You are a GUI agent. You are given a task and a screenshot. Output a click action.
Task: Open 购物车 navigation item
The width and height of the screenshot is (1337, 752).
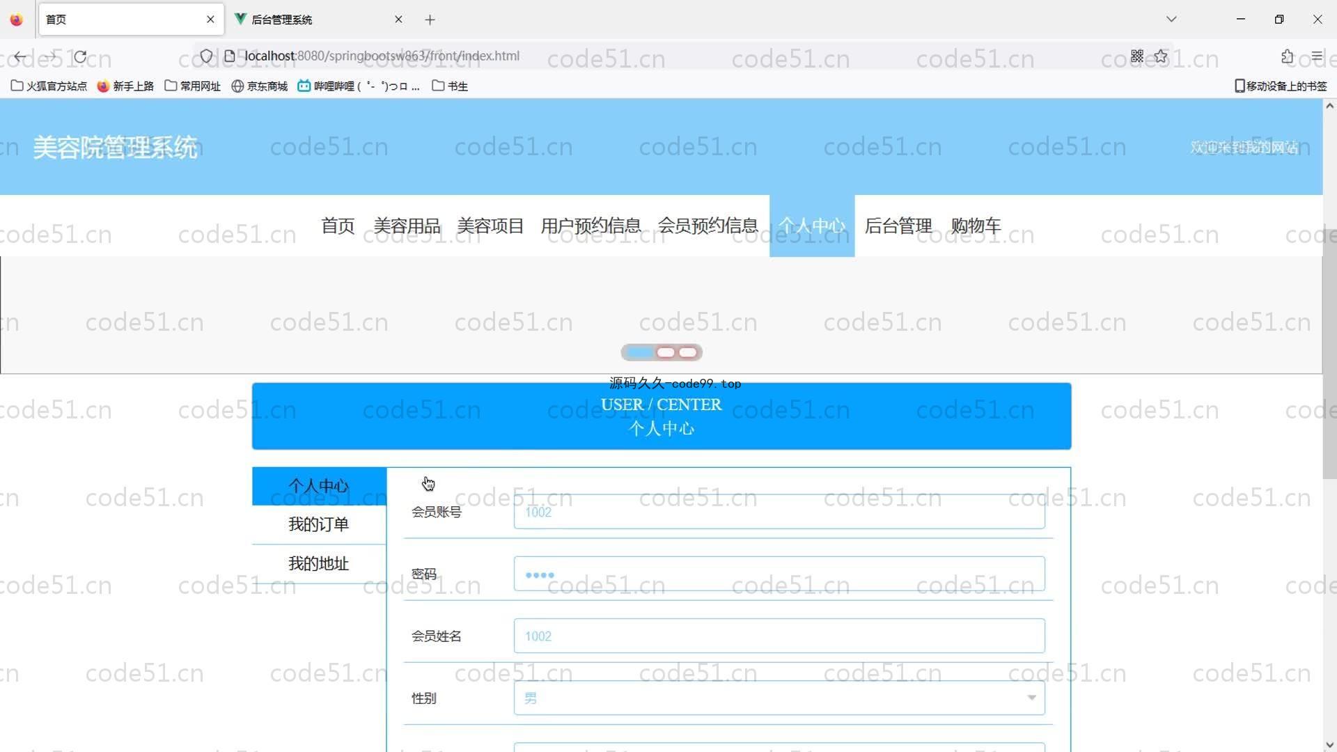976,226
